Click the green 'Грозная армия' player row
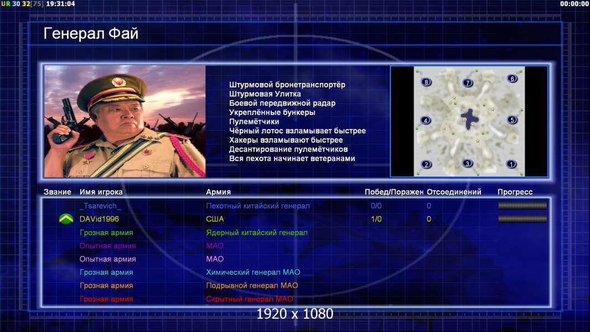 click(x=106, y=232)
